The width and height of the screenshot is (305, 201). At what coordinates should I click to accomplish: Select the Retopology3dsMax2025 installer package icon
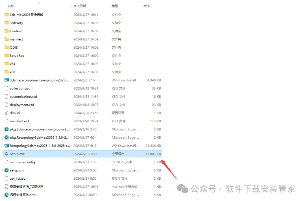[6, 146]
